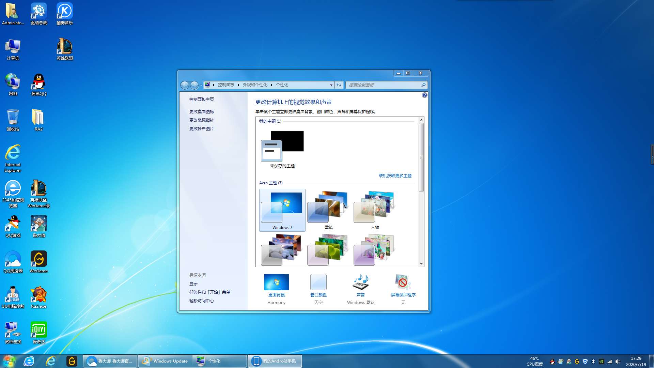
Task: Expand the 外观和个性化 breadcrumb arrow
Action: (272, 85)
